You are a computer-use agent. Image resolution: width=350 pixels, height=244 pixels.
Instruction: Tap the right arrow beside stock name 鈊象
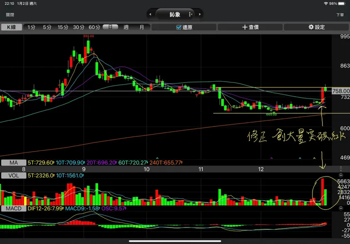coord(200,14)
